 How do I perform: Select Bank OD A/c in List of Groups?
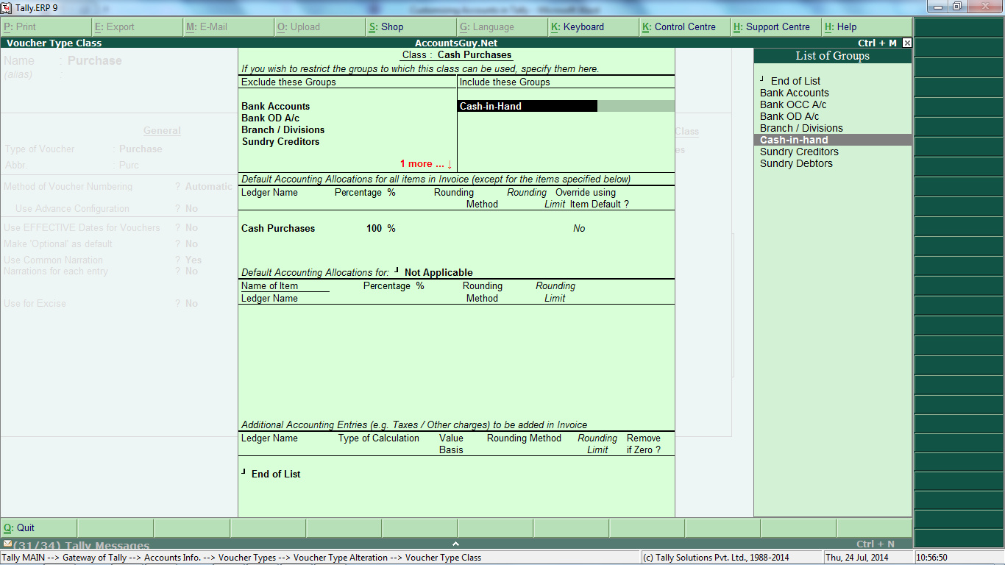tap(789, 116)
